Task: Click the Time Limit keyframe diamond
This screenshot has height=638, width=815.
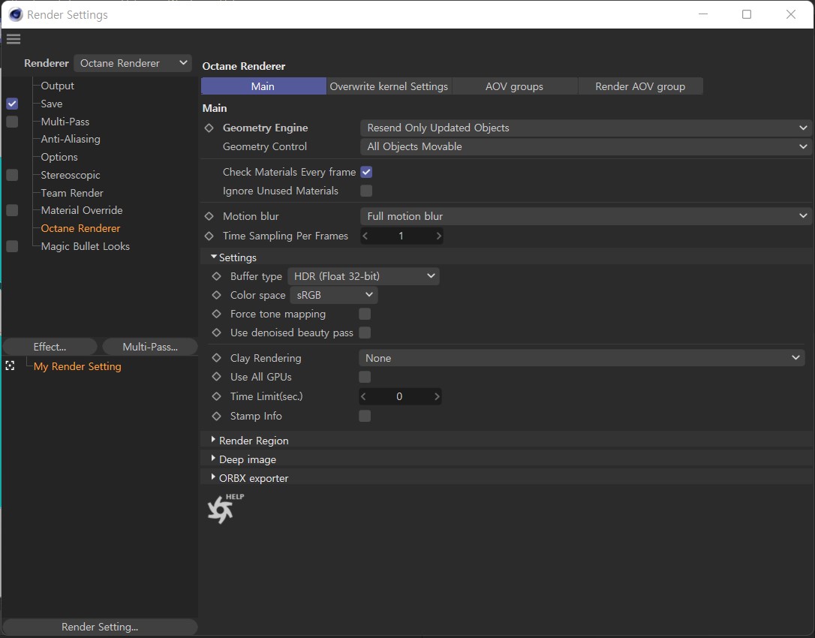Action: (x=217, y=397)
